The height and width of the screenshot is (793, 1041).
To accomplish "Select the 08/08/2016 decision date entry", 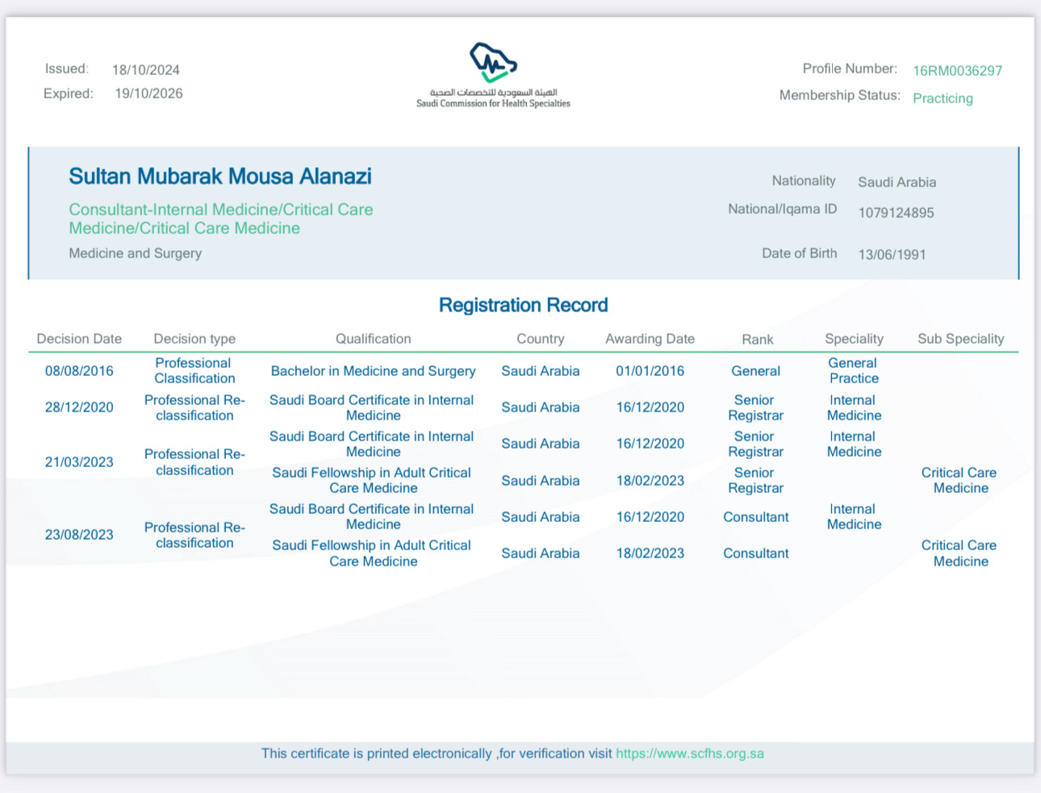I will click(79, 371).
